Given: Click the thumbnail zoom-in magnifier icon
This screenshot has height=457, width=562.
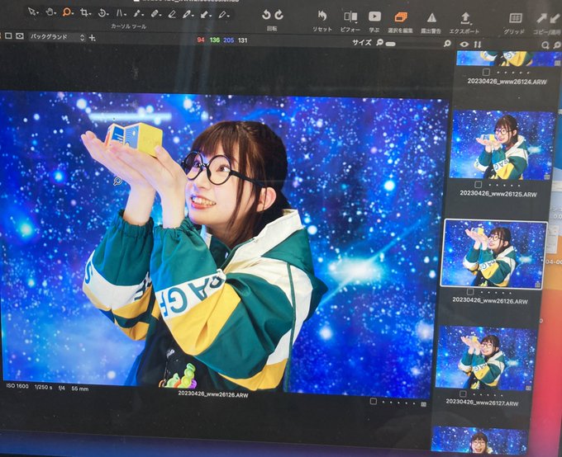Looking at the screenshot, I should [447, 43].
